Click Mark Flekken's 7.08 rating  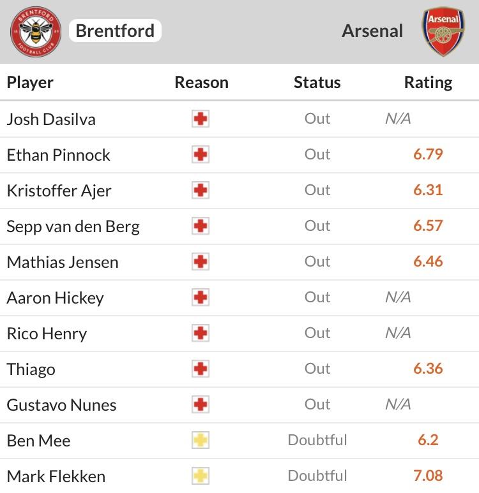click(428, 476)
